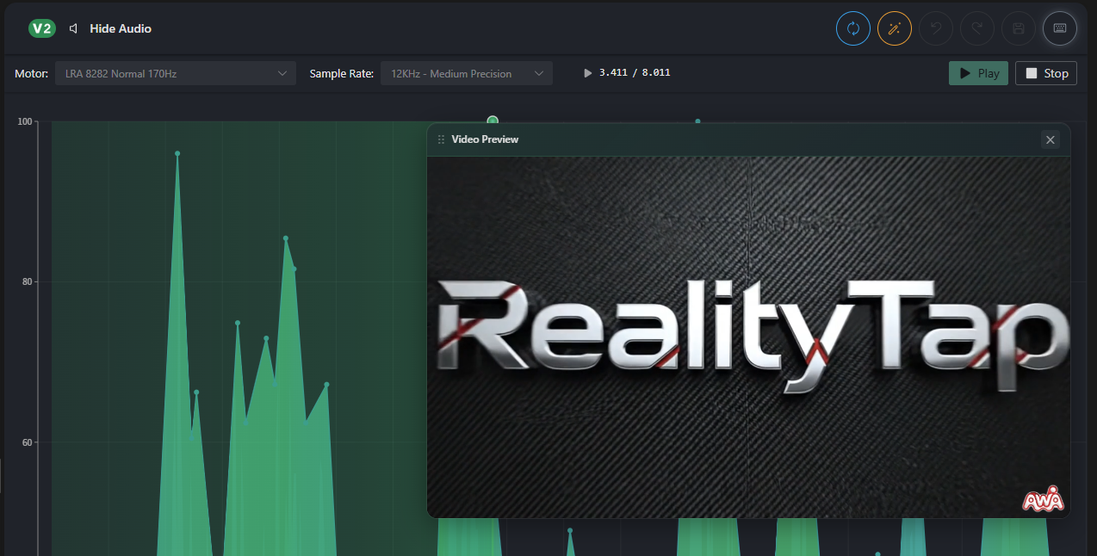Screen dimensions: 1097x556
Task: Click the Play button
Action: [x=978, y=73]
